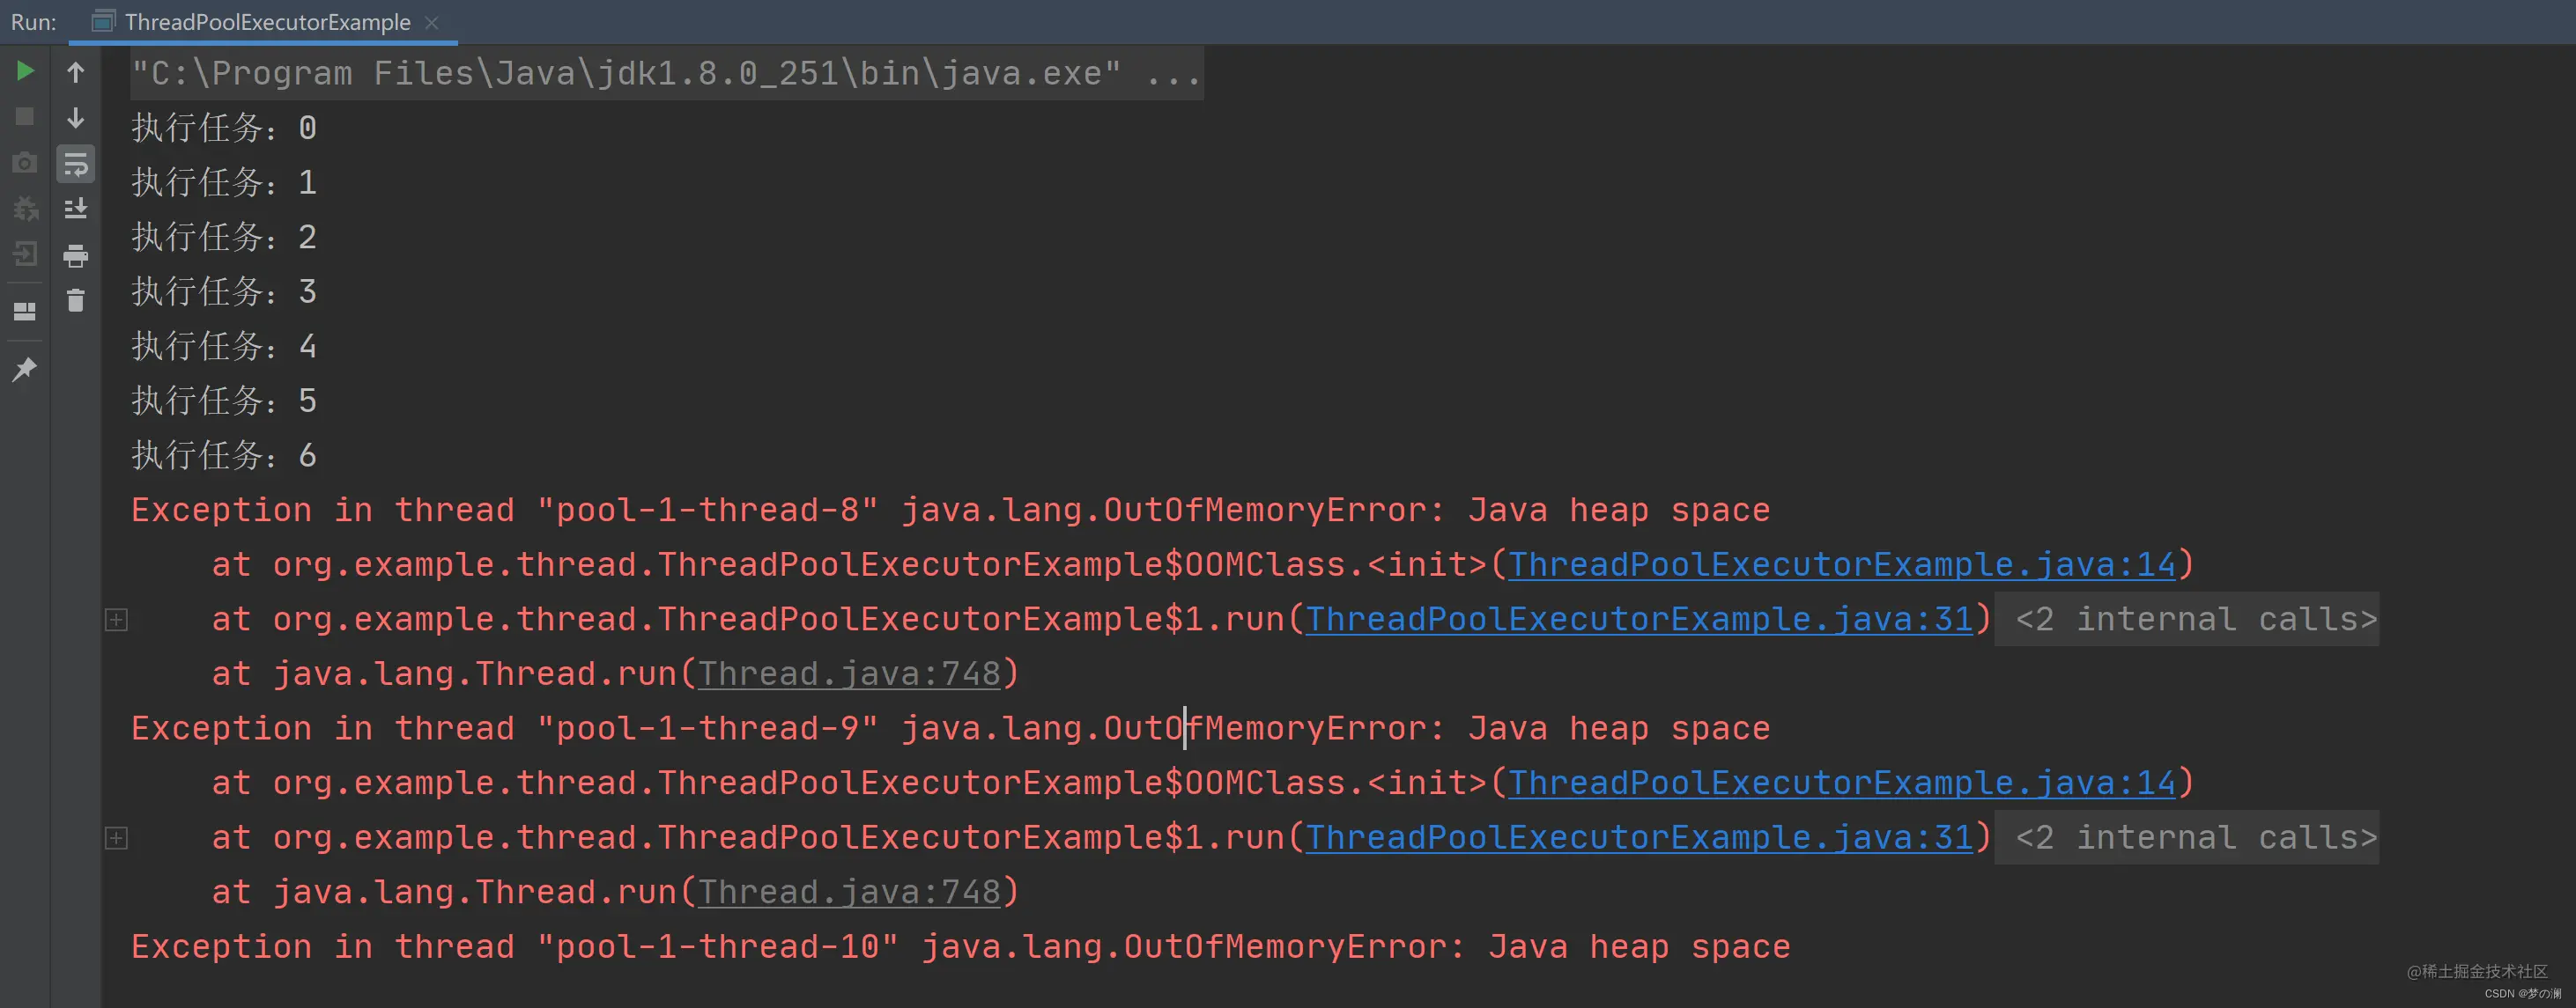Open ThreadPoolExecutorExample.java:14 link under thread-9
The width and height of the screenshot is (2576, 1008).
pyautogui.click(x=1842, y=784)
